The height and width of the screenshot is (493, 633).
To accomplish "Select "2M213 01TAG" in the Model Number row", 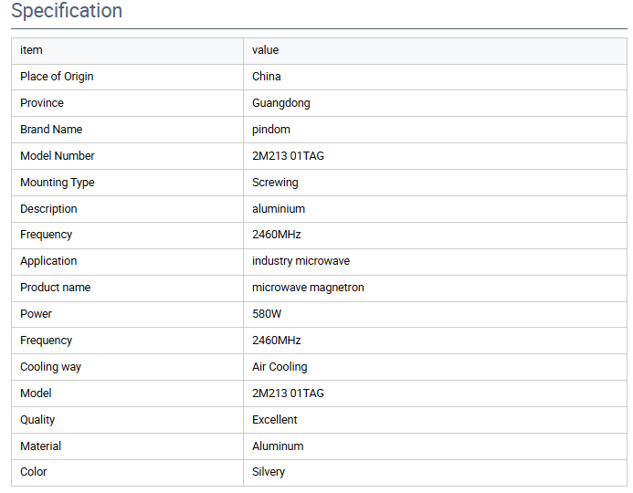I will [289, 156].
